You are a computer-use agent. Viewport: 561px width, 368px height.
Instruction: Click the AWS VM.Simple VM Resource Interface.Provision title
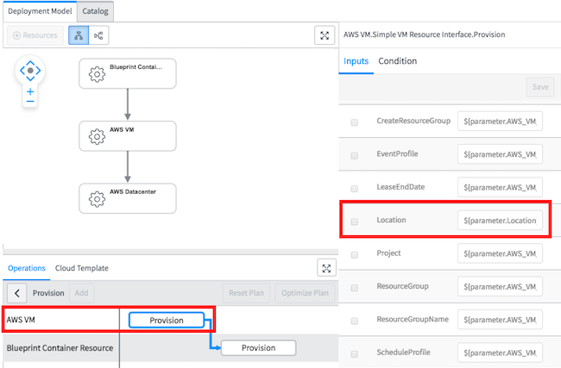pos(425,34)
